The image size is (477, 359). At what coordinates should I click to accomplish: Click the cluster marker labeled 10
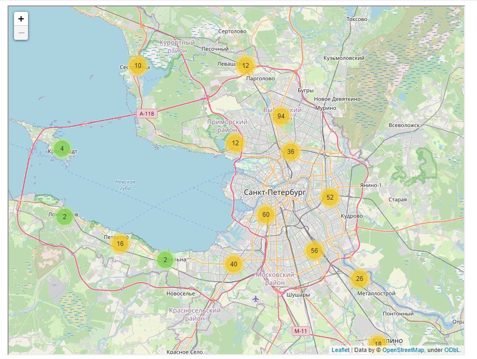click(x=138, y=66)
